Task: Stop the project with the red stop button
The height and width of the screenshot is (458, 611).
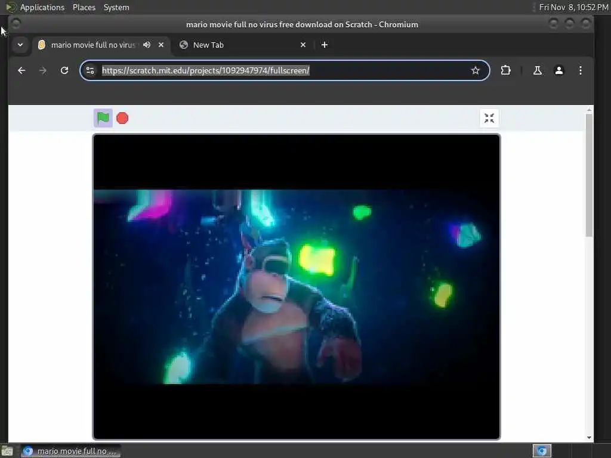Action: (x=122, y=118)
